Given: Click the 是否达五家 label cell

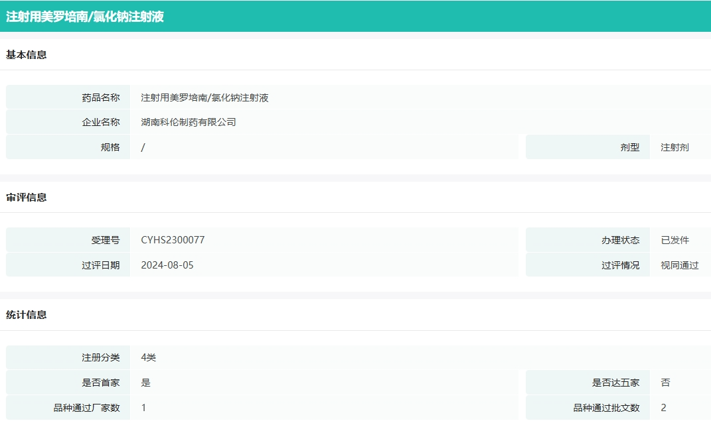Looking at the screenshot, I should point(588,382).
